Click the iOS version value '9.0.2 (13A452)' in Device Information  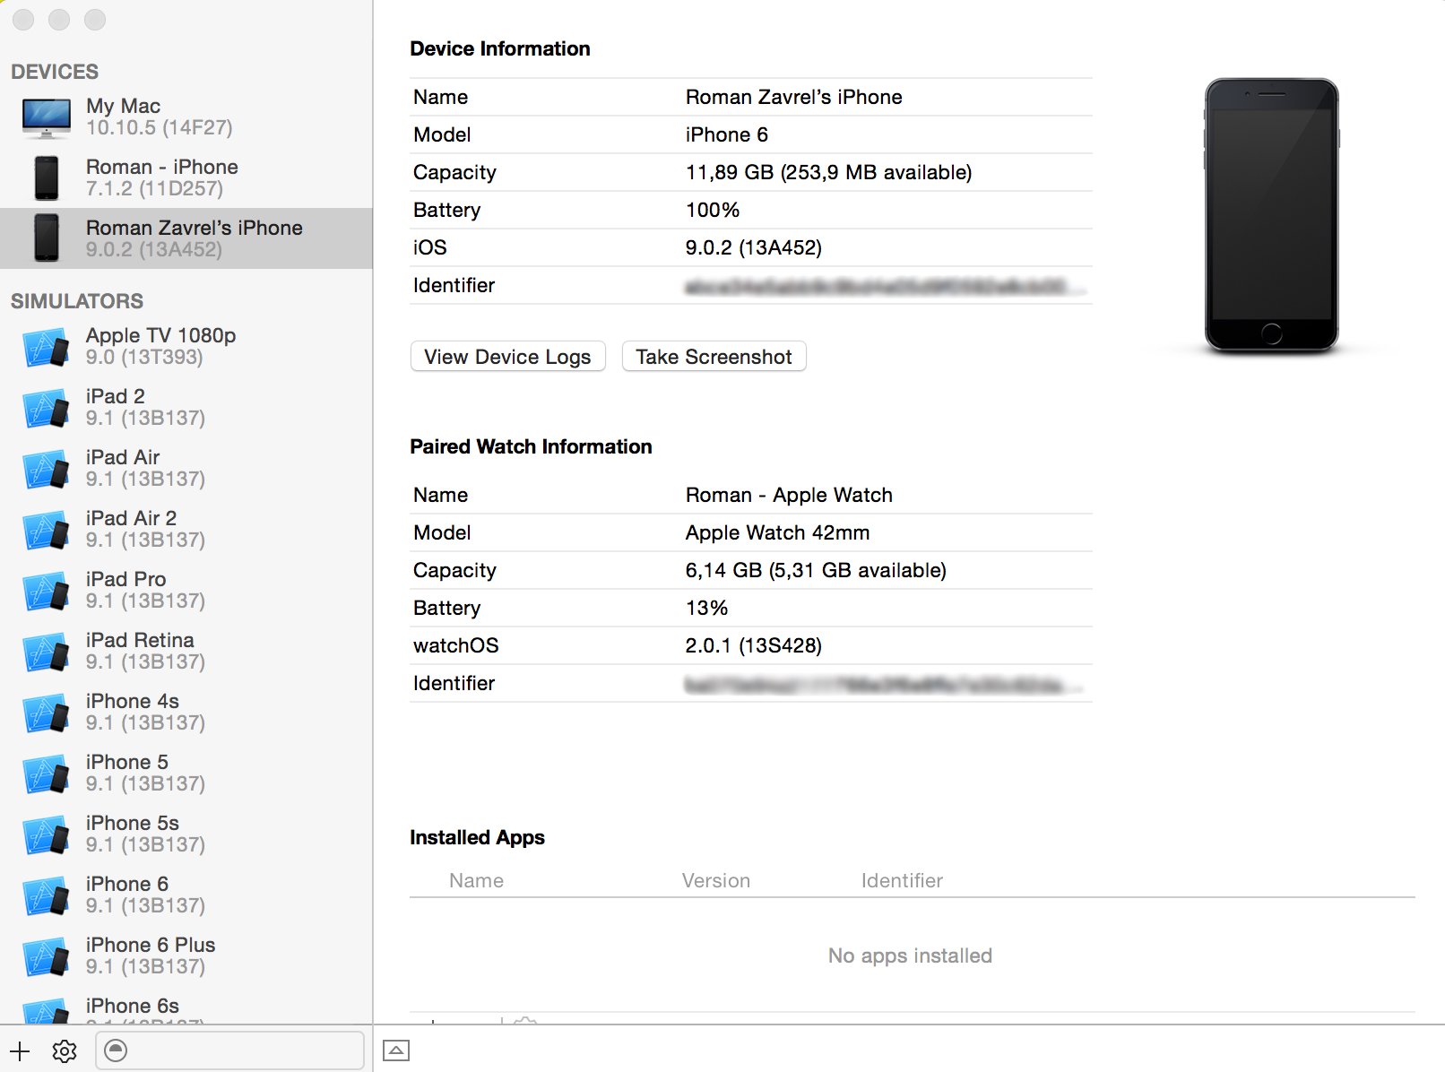pyautogui.click(x=753, y=247)
